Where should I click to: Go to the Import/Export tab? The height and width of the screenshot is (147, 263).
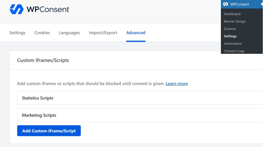(x=103, y=33)
